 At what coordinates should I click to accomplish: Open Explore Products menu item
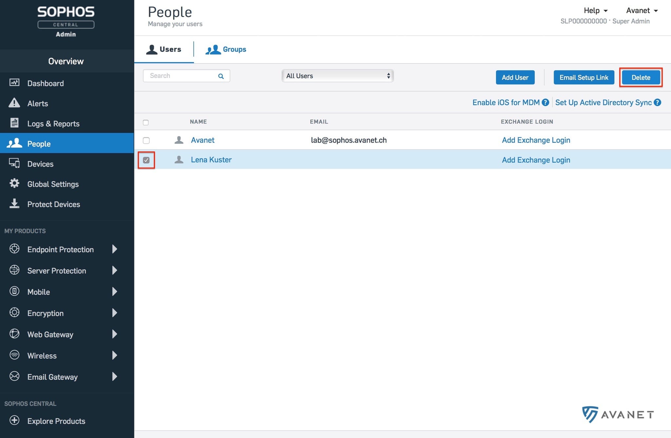[x=67, y=421]
